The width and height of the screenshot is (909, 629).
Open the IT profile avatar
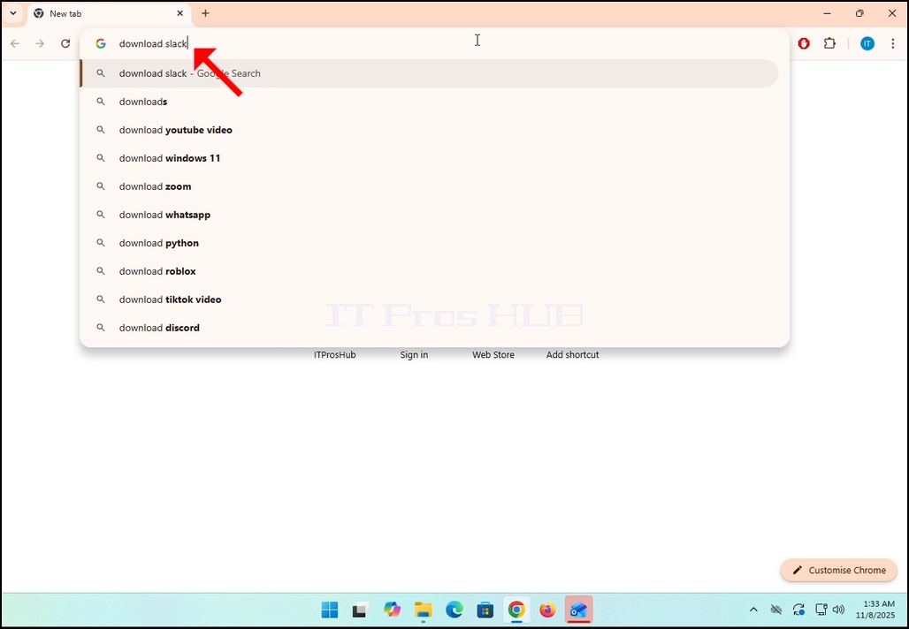867,43
